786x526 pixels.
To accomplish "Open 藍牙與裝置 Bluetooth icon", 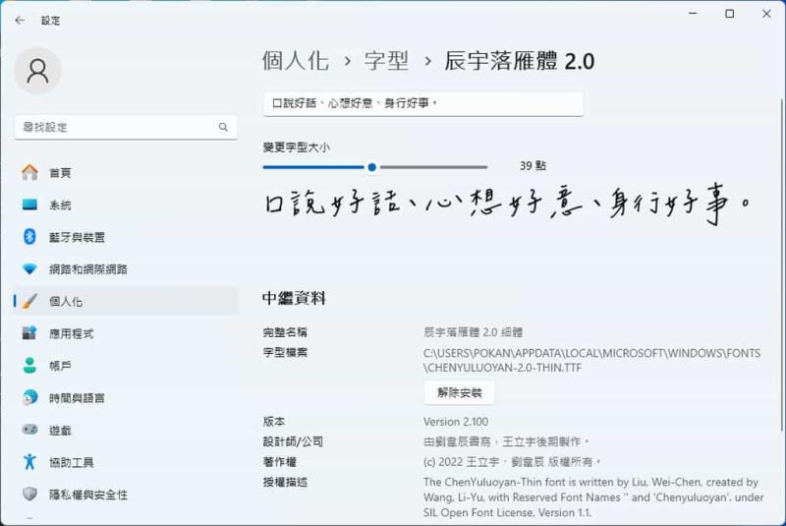I will (x=29, y=237).
